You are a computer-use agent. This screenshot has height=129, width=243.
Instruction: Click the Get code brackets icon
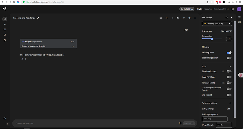pyautogui.click(x=167, y=18)
